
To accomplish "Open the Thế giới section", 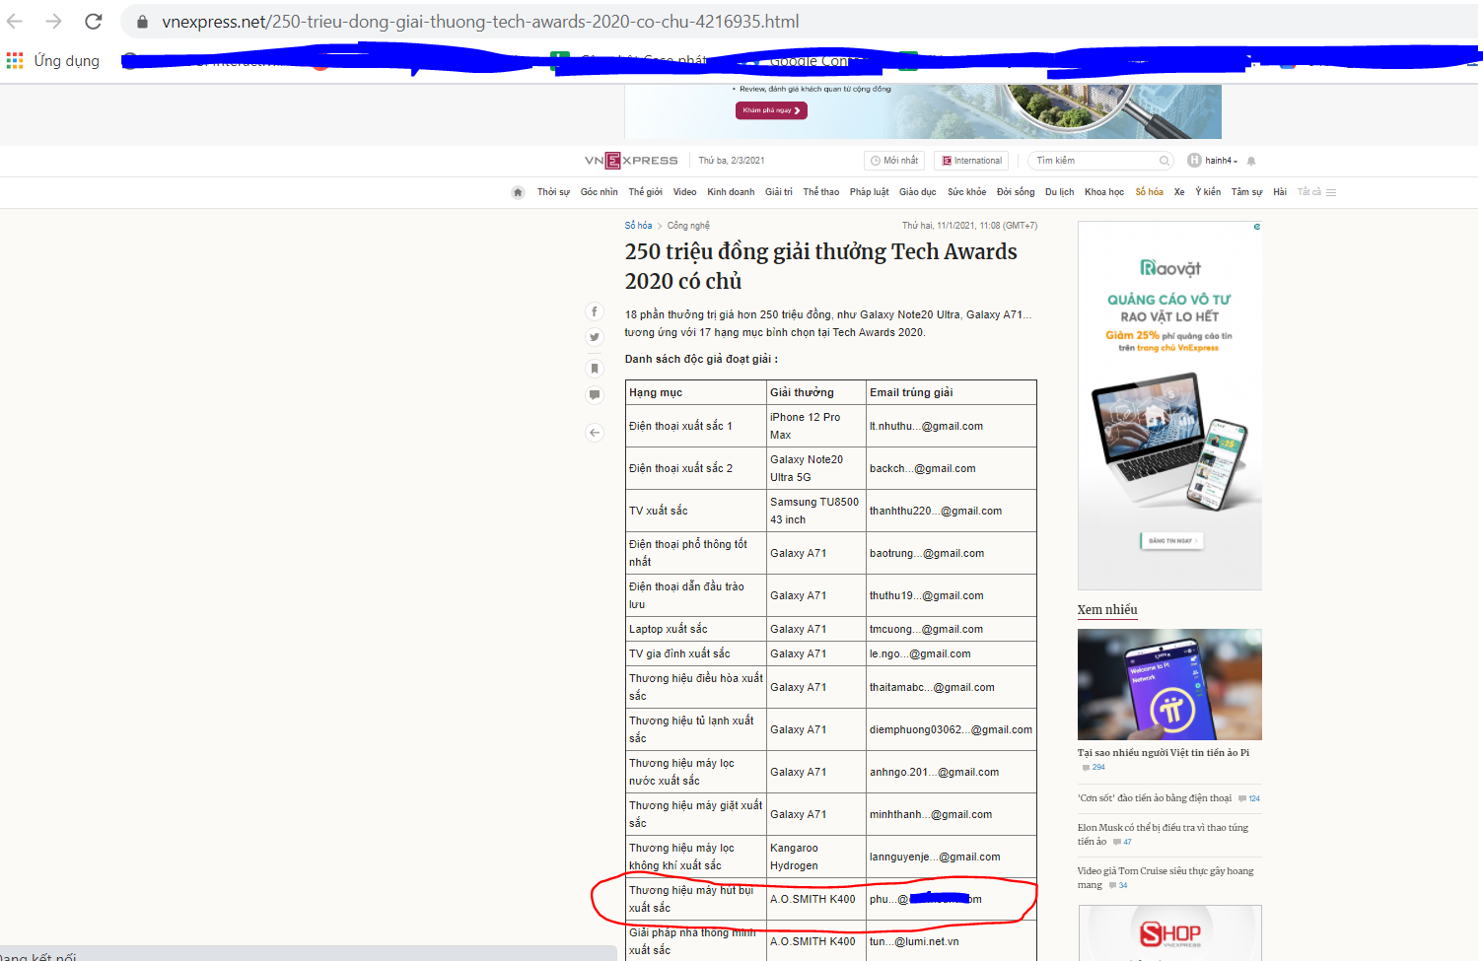I will (646, 192).
